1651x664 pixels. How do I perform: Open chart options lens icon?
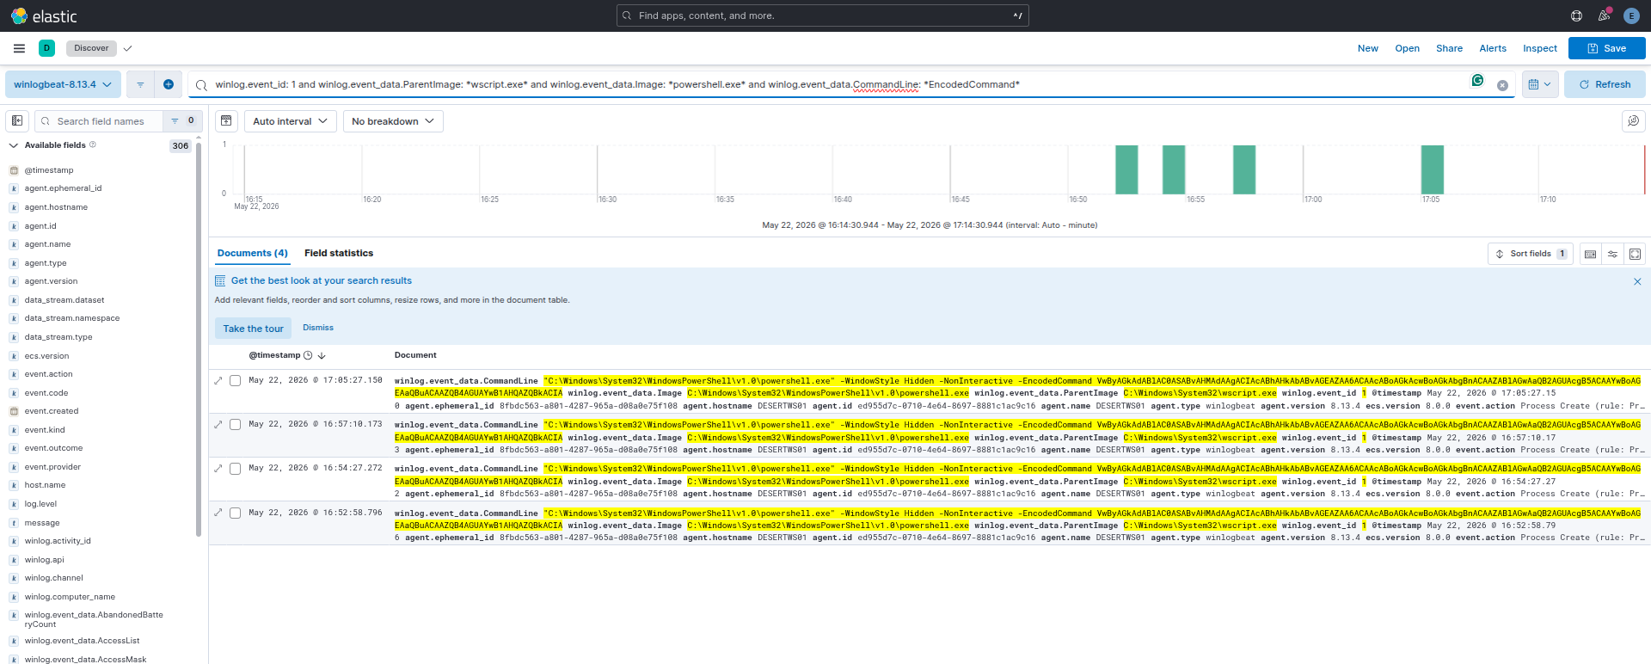coord(1633,121)
